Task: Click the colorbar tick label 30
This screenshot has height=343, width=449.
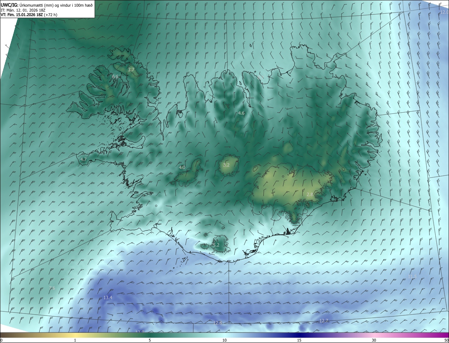Action: point(374,341)
